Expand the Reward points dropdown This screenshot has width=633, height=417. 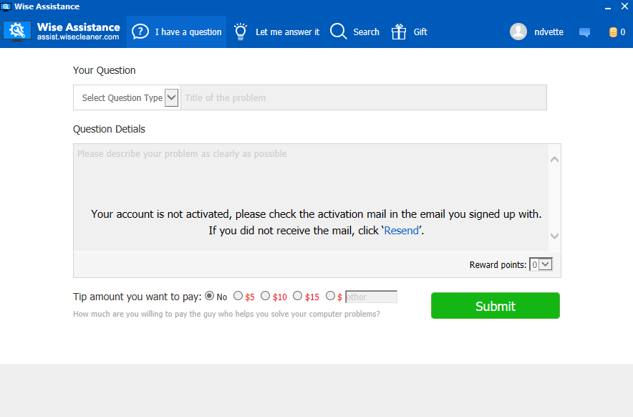click(541, 264)
